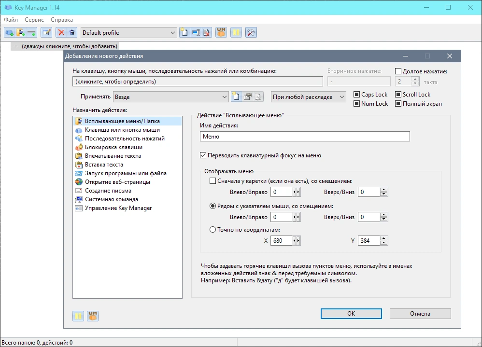This screenshot has width=482, height=347.
Task: Click stepper of the X coordinate field
Action: [297, 241]
